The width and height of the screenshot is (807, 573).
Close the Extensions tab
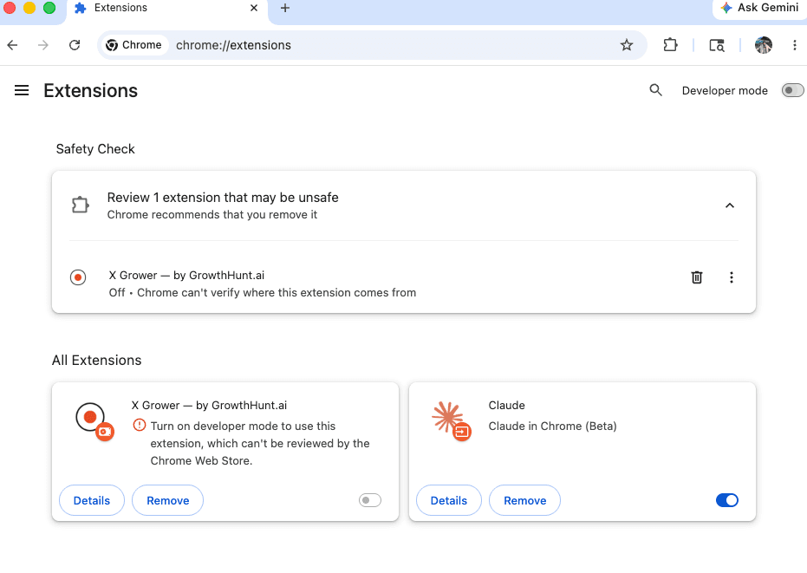click(x=254, y=9)
